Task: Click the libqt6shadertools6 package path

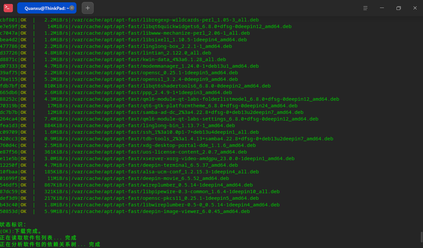Action: 171,86
